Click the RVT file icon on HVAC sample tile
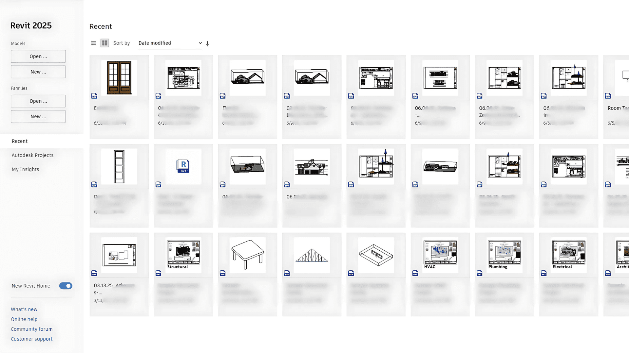Screen dimensions: 629x353 pos(415,273)
